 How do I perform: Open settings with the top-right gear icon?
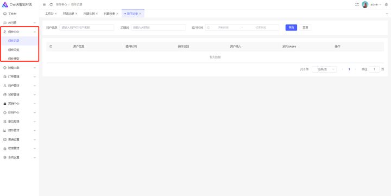(386, 4)
